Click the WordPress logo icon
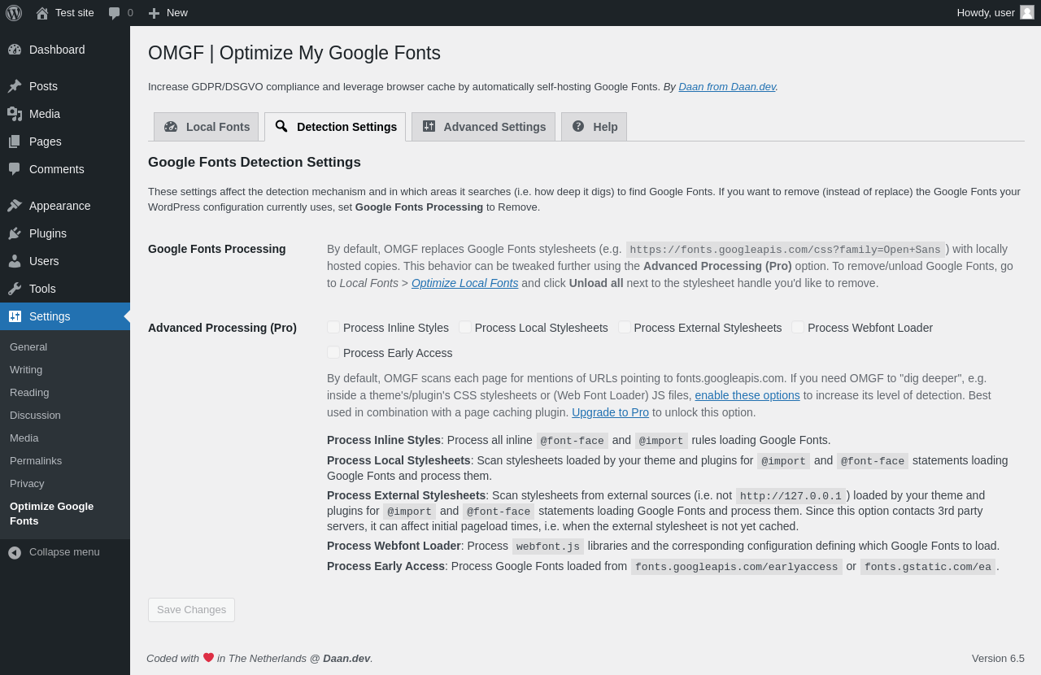 [14, 13]
